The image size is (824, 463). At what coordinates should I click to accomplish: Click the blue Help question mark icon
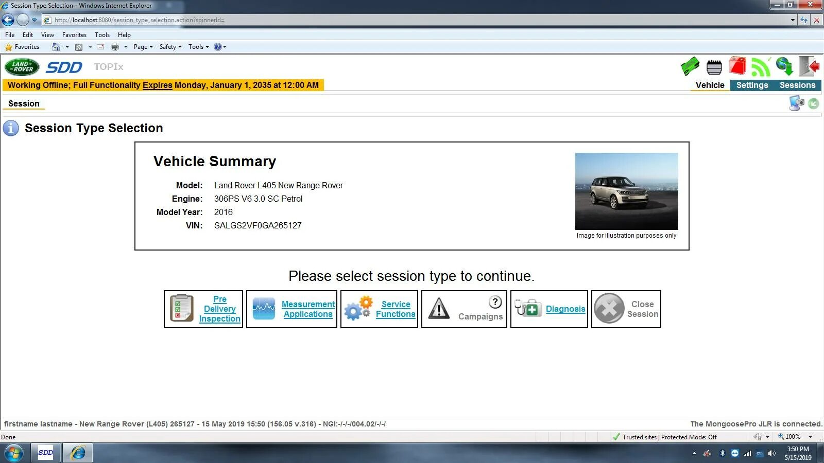click(218, 47)
